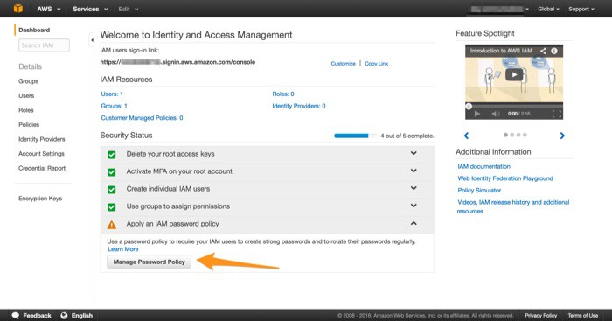The image size is (612, 321).
Task: Open Policies in the sidebar
Action: [29, 124]
